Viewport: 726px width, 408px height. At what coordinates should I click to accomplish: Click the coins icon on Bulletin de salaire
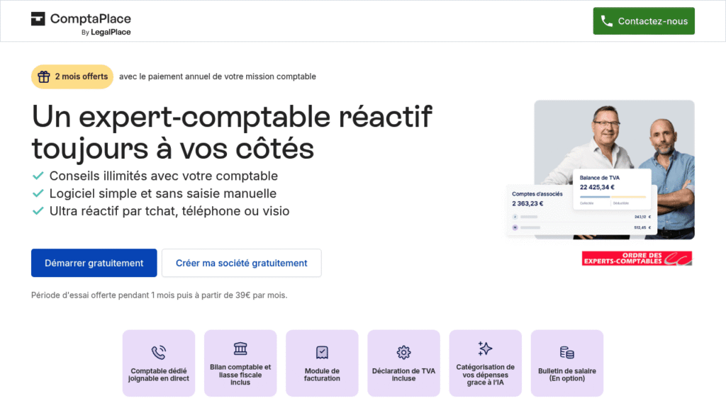click(566, 353)
